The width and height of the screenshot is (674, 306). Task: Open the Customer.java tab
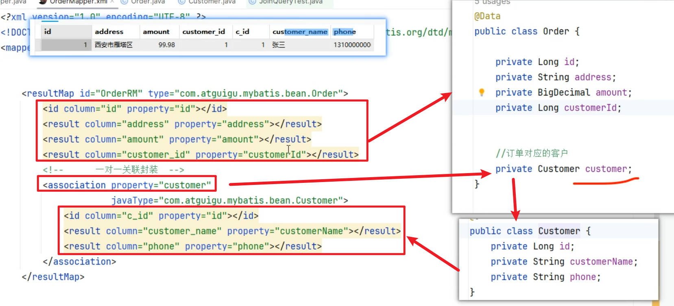pyautogui.click(x=212, y=2)
